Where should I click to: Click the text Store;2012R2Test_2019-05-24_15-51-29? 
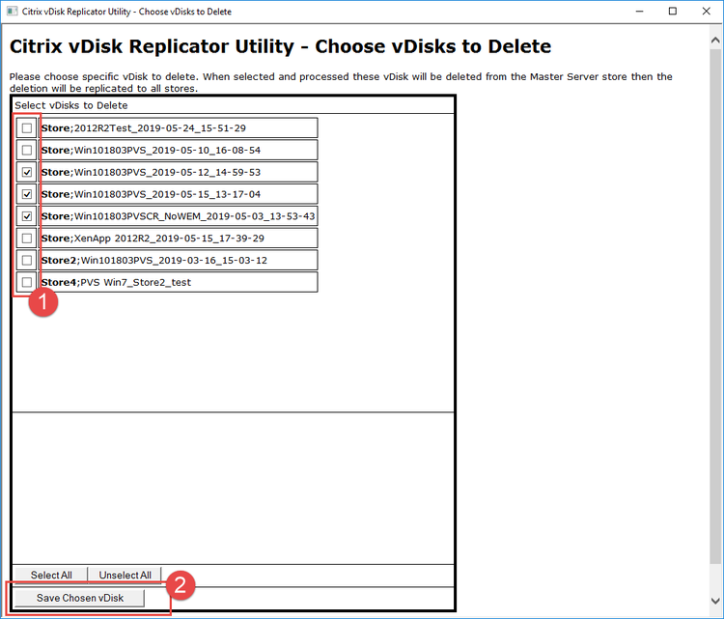(143, 128)
